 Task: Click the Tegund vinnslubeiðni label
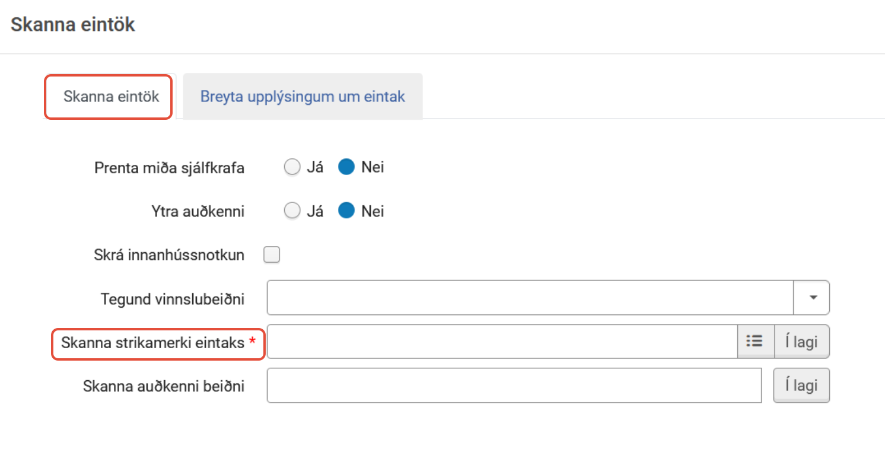(173, 299)
